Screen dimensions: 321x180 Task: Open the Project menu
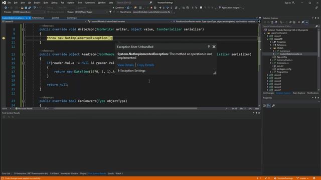[37, 2]
